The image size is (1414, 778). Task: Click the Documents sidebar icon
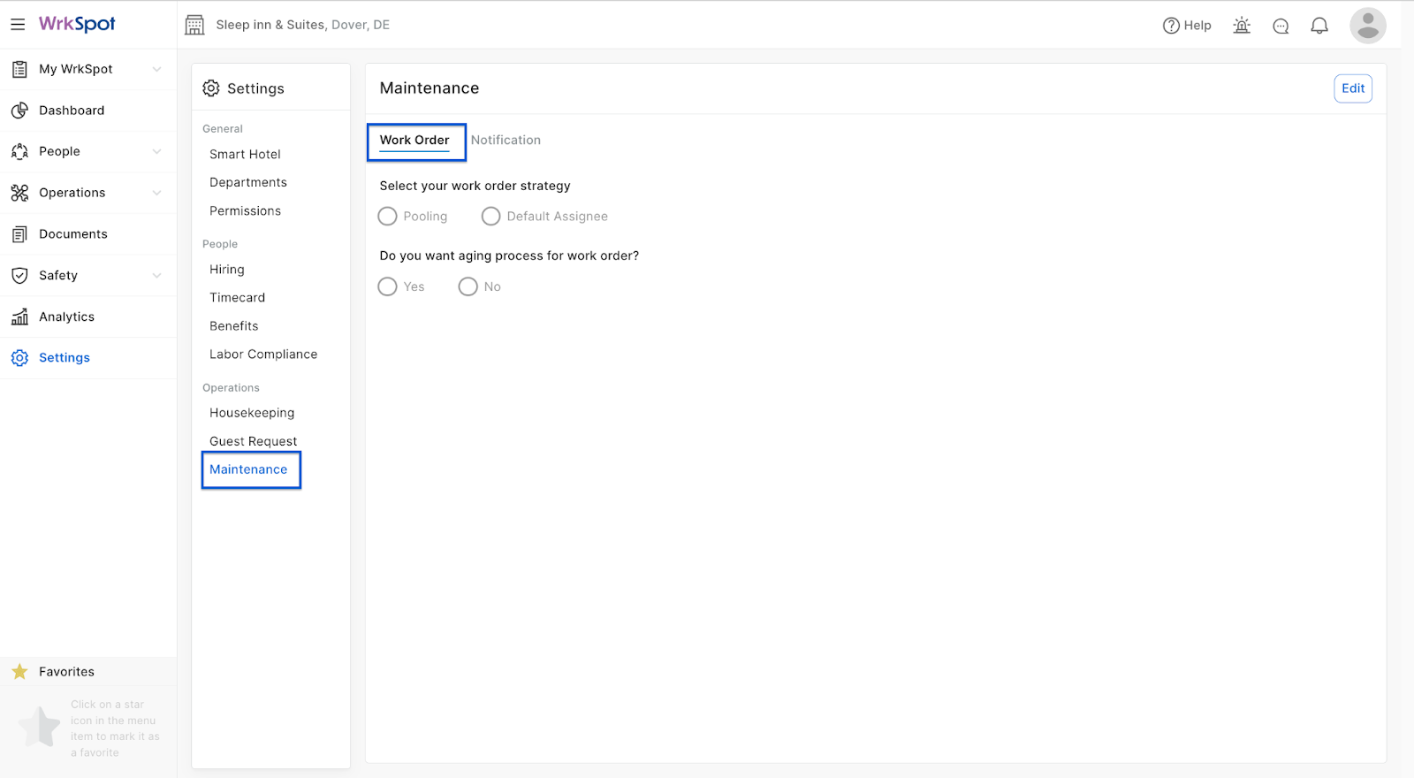point(19,234)
